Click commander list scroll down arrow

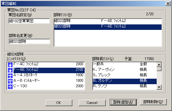(x=159, y=87)
